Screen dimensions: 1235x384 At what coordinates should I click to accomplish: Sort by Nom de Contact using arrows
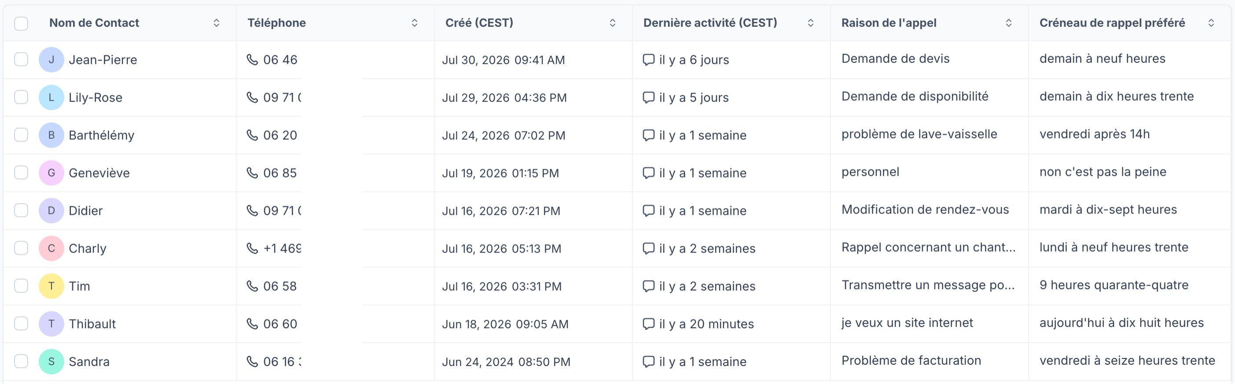[217, 23]
